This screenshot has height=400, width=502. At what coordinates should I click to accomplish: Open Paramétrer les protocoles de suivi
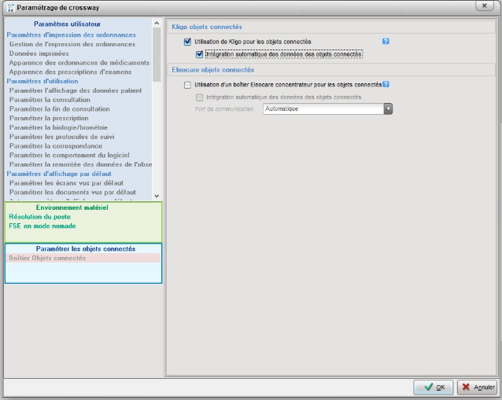(x=66, y=137)
